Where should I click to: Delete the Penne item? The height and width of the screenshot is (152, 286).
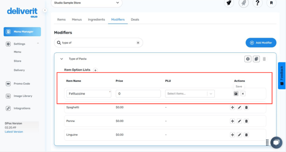tap(246, 121)
